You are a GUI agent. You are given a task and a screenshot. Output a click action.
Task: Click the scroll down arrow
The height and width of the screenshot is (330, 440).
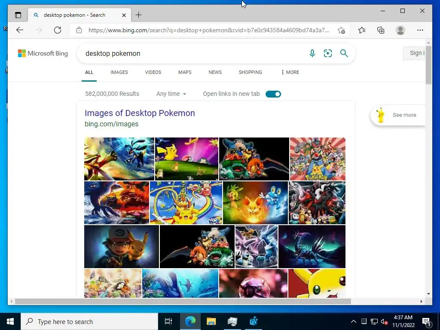tap(428, 294)
